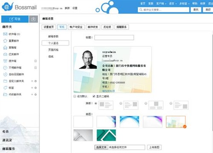The image size is (213, 153).
Task: Expand the 客户端 client dropdown in top bar
Action: coord(161,3)
